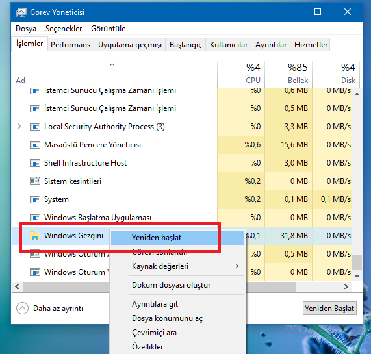This screenshot has height=354, width=371.
Task: Click the Yeniden Başlat button at bottom right
Action: (329, 309)
